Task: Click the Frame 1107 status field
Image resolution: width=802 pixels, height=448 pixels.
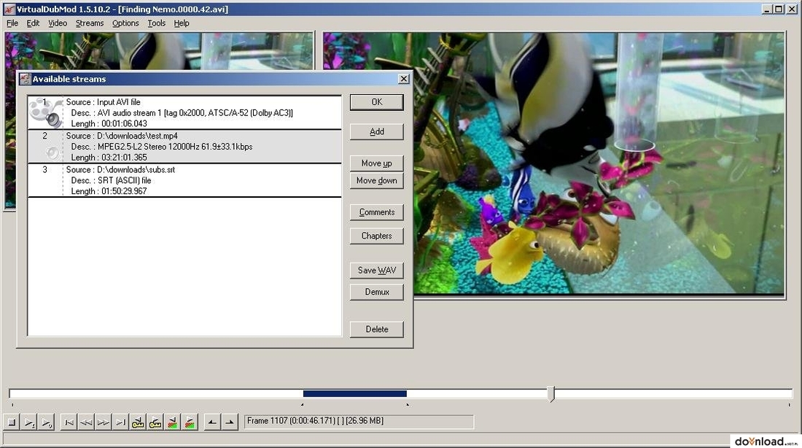Action: pos(359,422)
